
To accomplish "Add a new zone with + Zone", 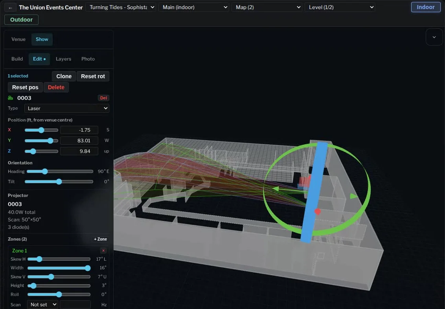I will click(101, 239).
